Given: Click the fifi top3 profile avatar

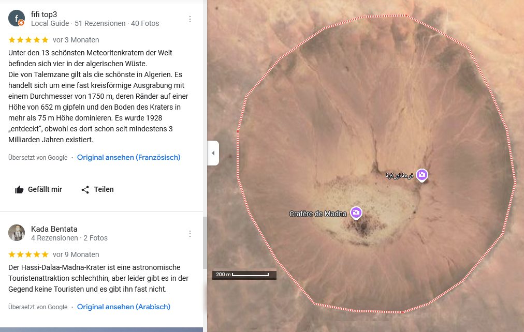Looking at the screenshot, I should coord(17,18).
